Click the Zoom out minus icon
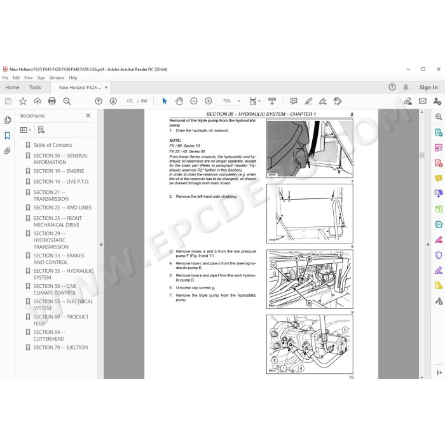 tap(194, 101)
